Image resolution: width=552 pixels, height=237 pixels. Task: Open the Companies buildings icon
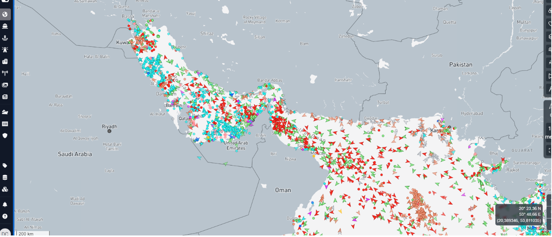pos(5,61)
